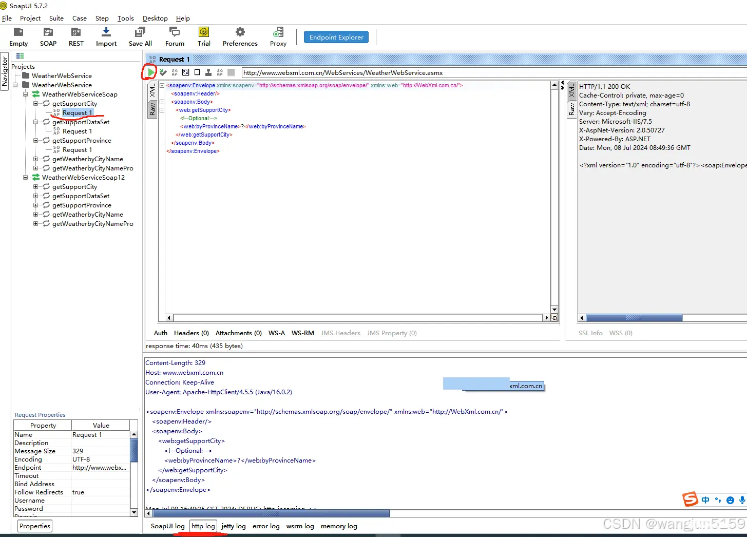
Task: Submit the request with green play button
Action: (x=150, y=72)
